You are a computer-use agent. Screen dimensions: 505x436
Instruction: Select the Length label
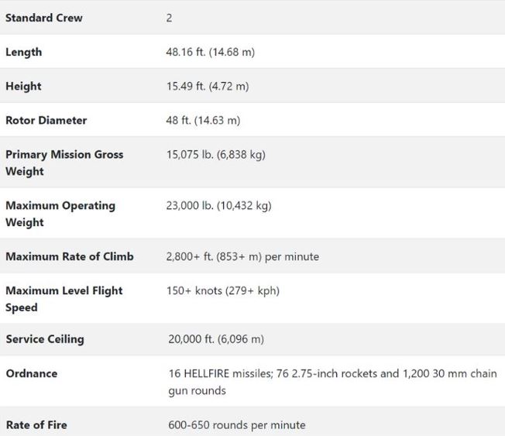pyautogui.click(x=24, y=52)
